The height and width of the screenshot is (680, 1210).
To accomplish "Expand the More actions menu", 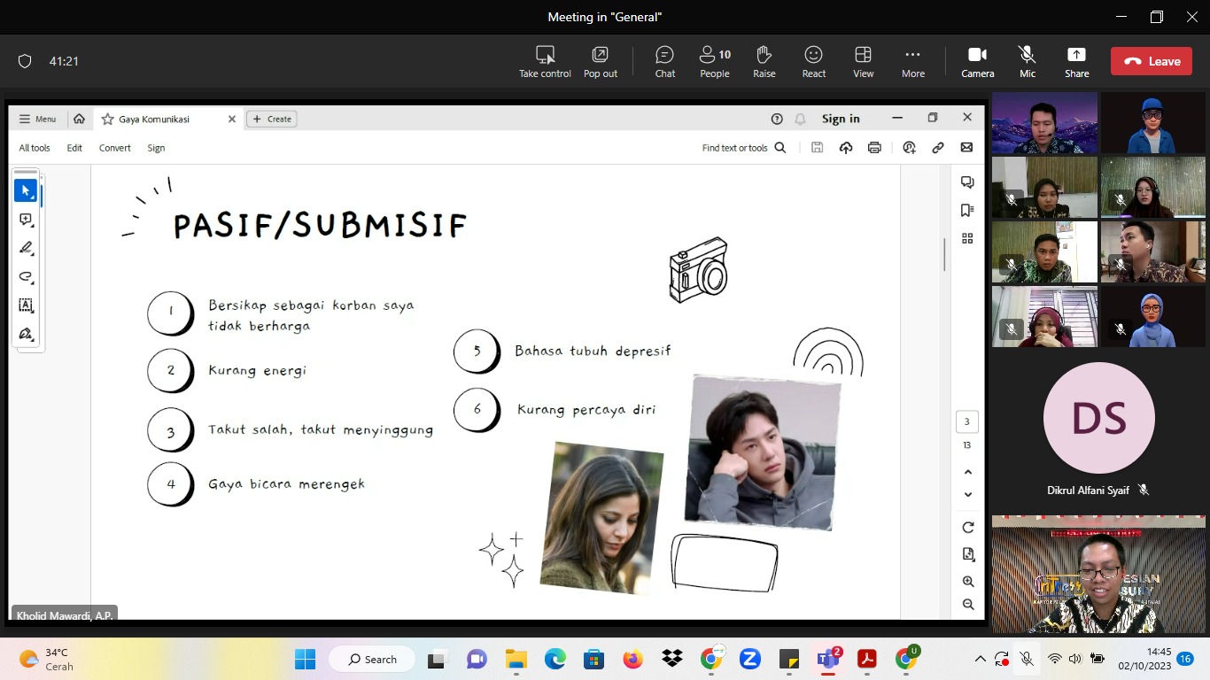I will (x=912, y=61).
